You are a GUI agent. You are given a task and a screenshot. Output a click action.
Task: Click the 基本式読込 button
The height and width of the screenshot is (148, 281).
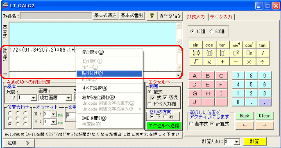click(105, 15)
